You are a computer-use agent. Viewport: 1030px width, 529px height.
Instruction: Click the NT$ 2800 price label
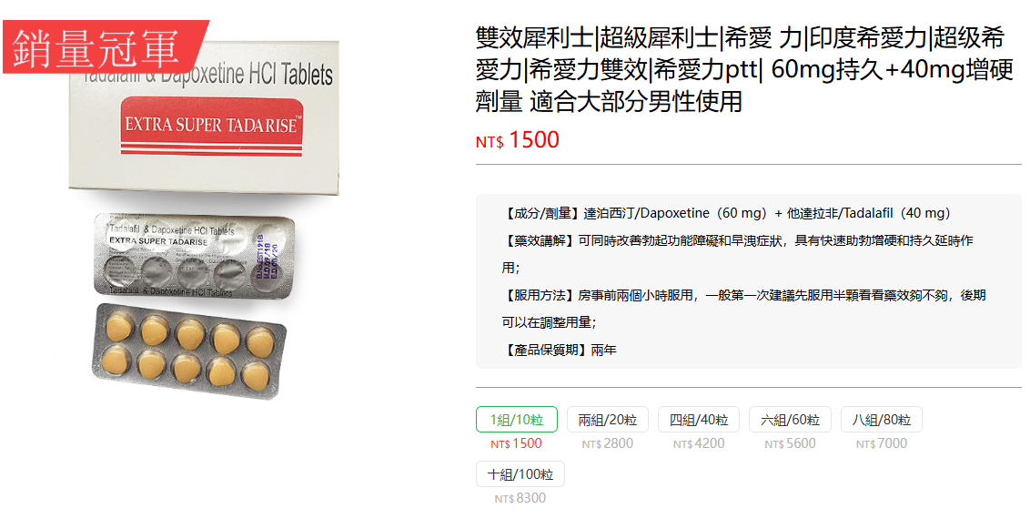[608, 443]
